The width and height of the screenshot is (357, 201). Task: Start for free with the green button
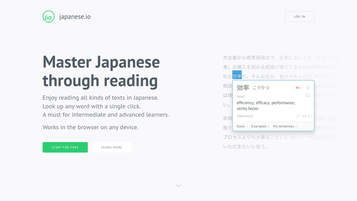pyautogui.click(x=65, y=147)
